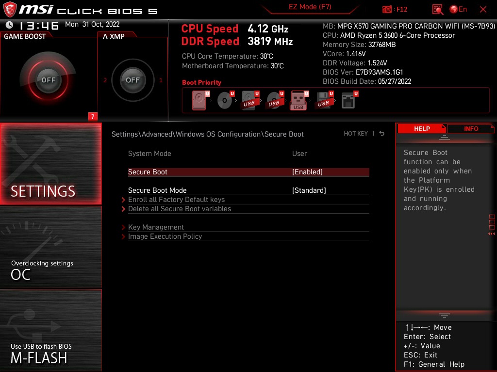Switch to the HELP tab
Screen dimensions: 497x372
(422, 128)
